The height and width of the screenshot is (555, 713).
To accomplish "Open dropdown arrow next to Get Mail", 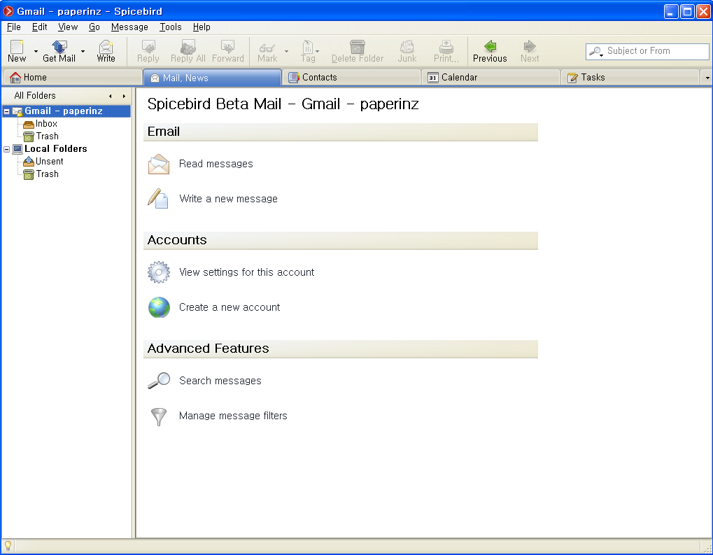I will point(83,51).
